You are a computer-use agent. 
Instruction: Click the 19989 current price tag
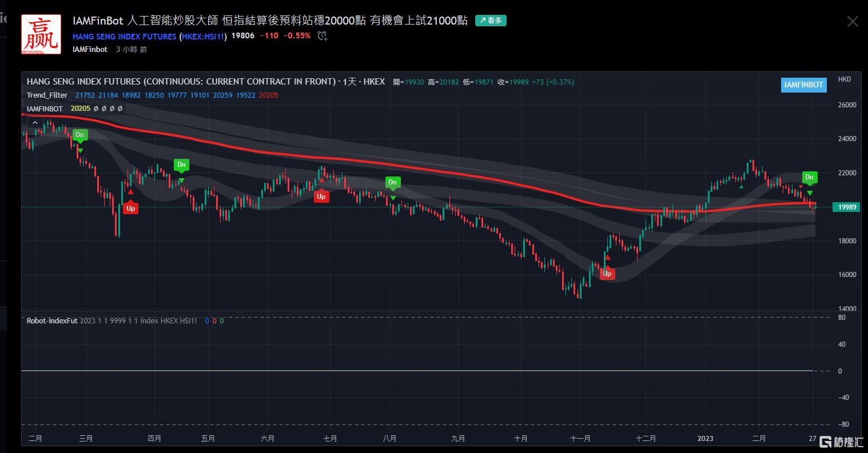(846, 207)
